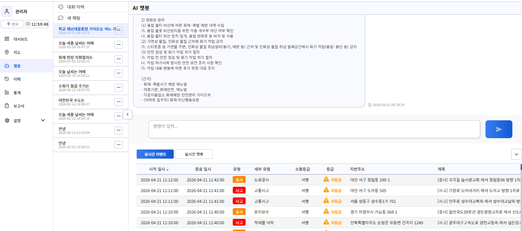Click the 명령어 입력 command input field
522x231 pixels.
[314, 129]
